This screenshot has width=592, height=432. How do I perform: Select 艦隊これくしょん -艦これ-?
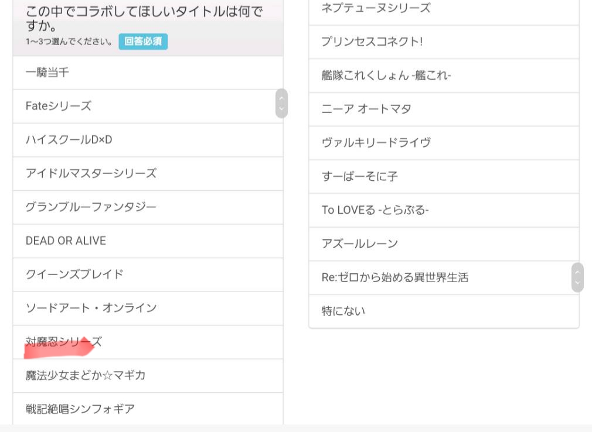[444, 76]
